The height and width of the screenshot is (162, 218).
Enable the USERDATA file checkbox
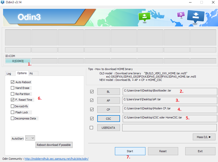point(92,128)
